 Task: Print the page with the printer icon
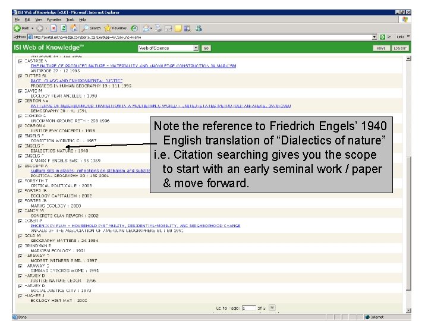click(x=158, y=28)
